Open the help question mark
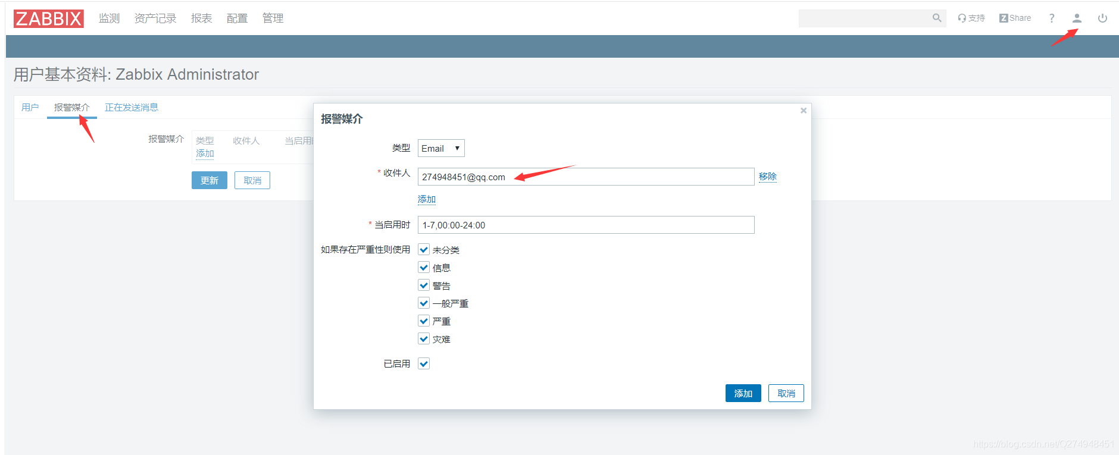This screenshot has height=455, width=1119. [1052, 18]
